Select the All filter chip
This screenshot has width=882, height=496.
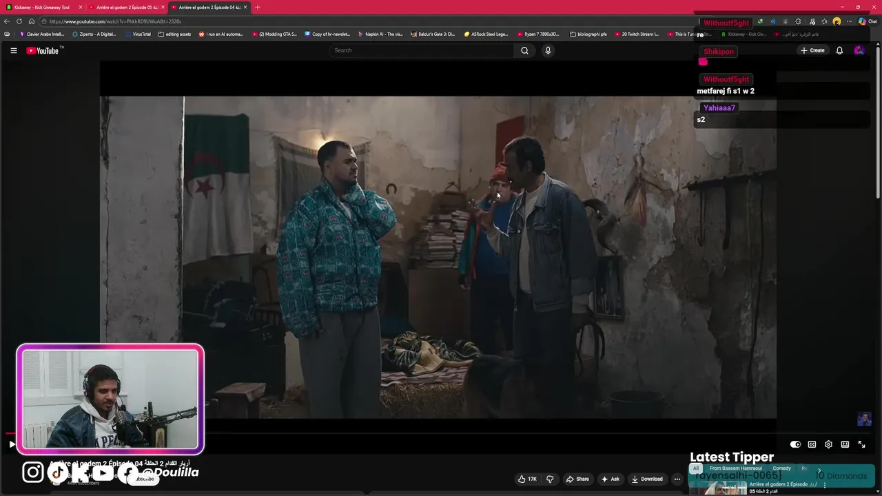[x=696, y=468]
